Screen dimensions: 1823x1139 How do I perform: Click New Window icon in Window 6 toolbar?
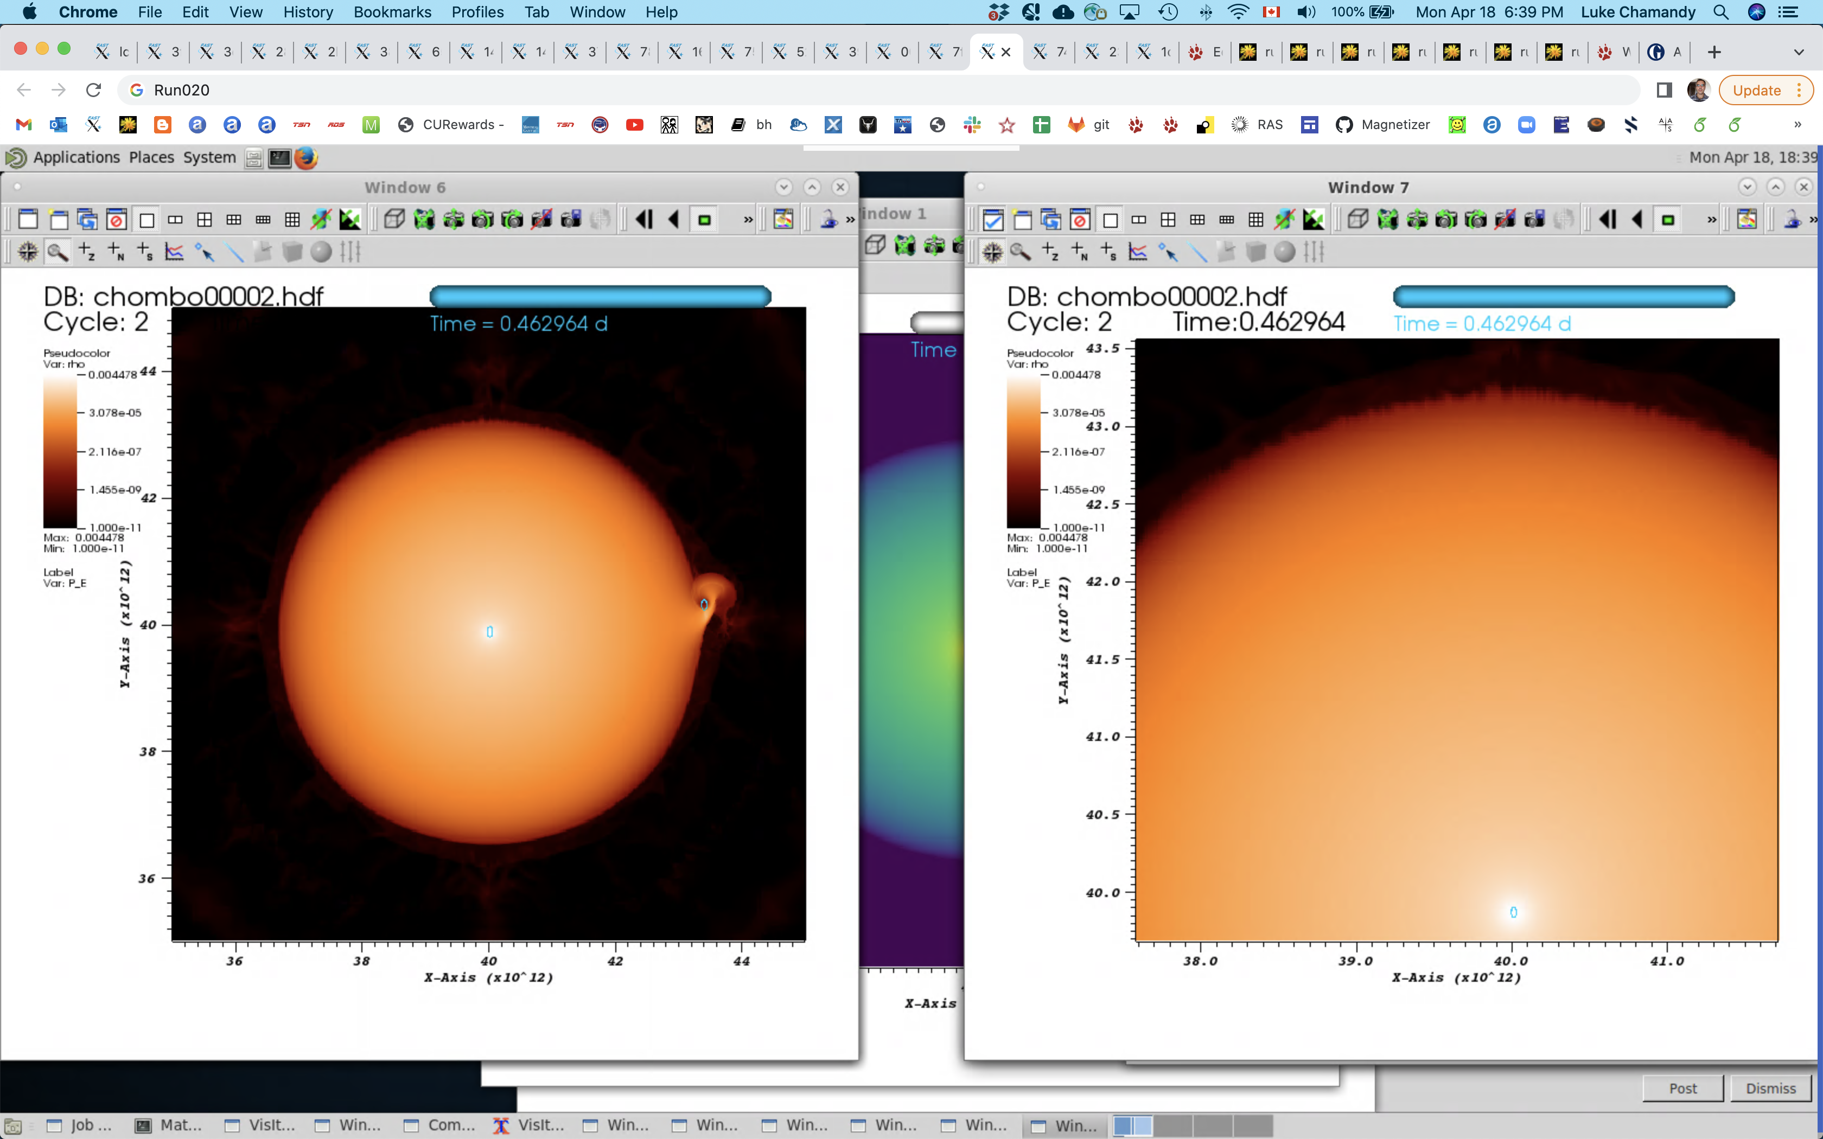[x=58, y=220]
